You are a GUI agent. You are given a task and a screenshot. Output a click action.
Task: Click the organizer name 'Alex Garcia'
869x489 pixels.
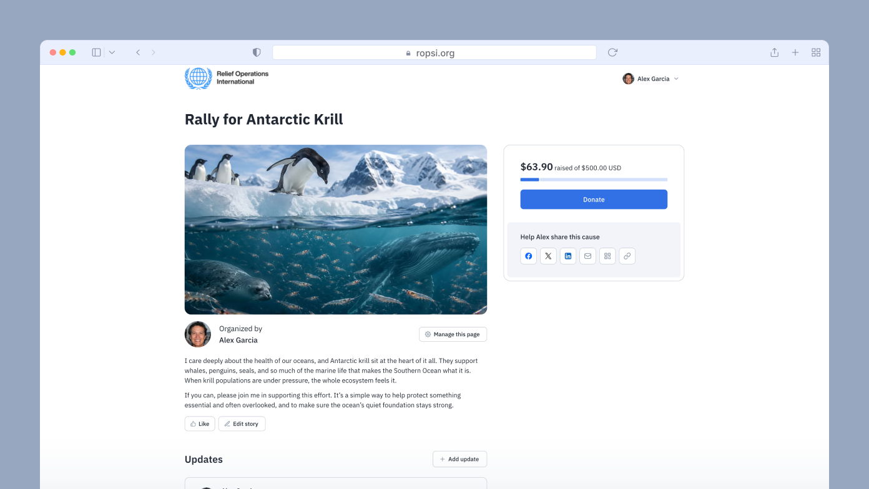click(x=238, y=341)
